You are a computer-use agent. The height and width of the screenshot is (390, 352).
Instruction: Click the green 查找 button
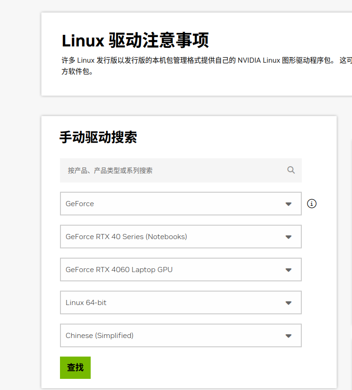point(75,368)
